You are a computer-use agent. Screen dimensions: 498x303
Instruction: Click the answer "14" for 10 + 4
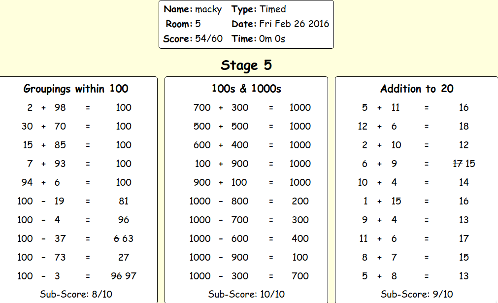pos(464,182)
